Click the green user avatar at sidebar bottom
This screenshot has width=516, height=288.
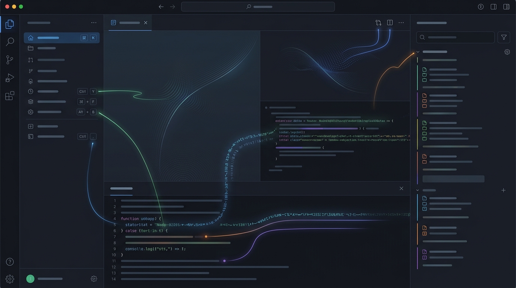click(30, 279)
